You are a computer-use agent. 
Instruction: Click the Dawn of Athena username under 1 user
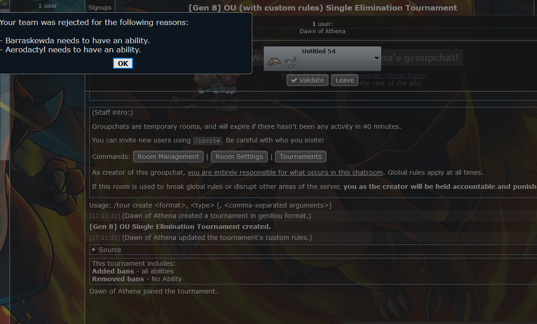pos(322,31)
